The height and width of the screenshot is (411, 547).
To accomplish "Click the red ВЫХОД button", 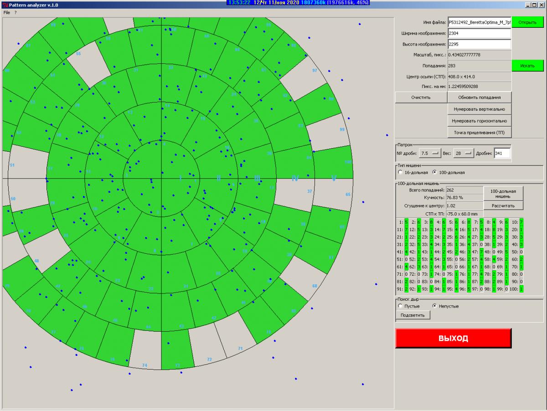I will [453, 338].
